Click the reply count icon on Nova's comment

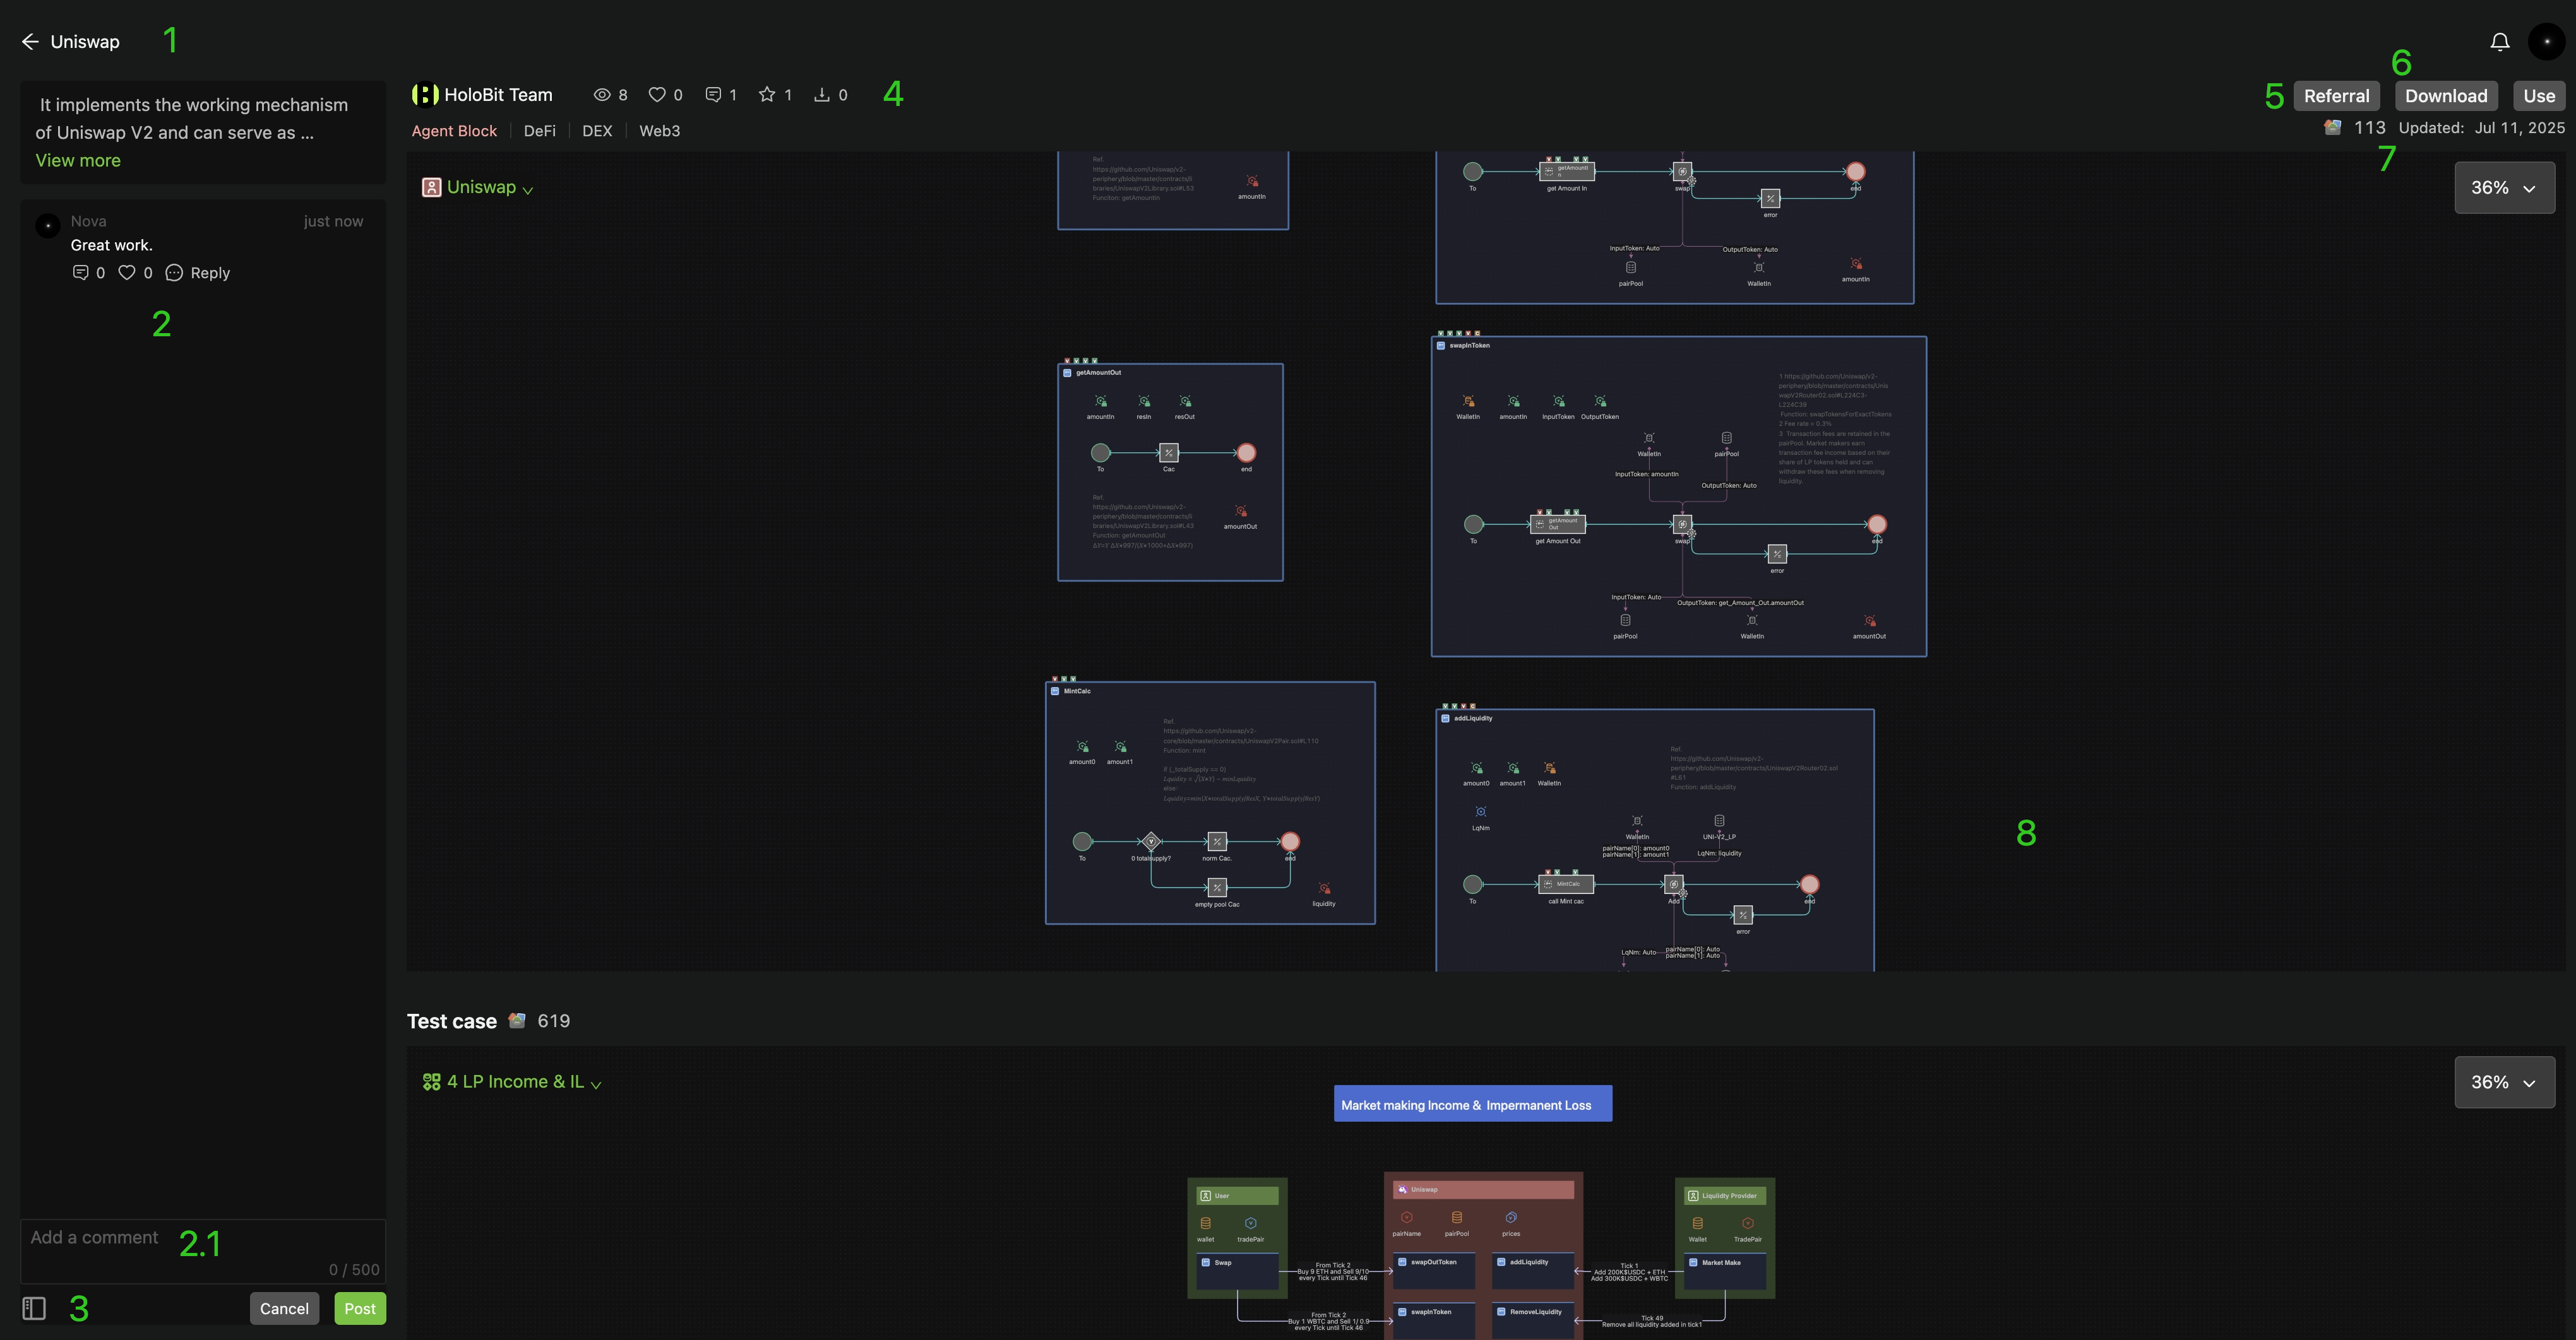pos(81,273)
